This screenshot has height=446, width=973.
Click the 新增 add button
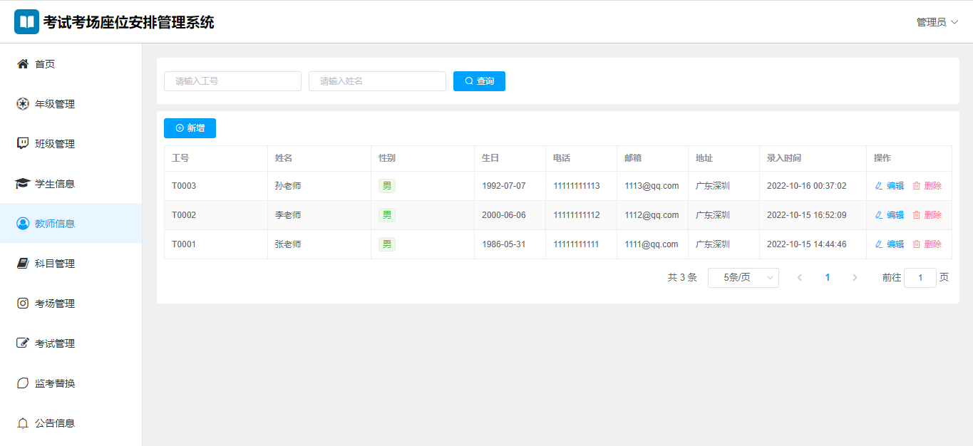pos(190,128)
